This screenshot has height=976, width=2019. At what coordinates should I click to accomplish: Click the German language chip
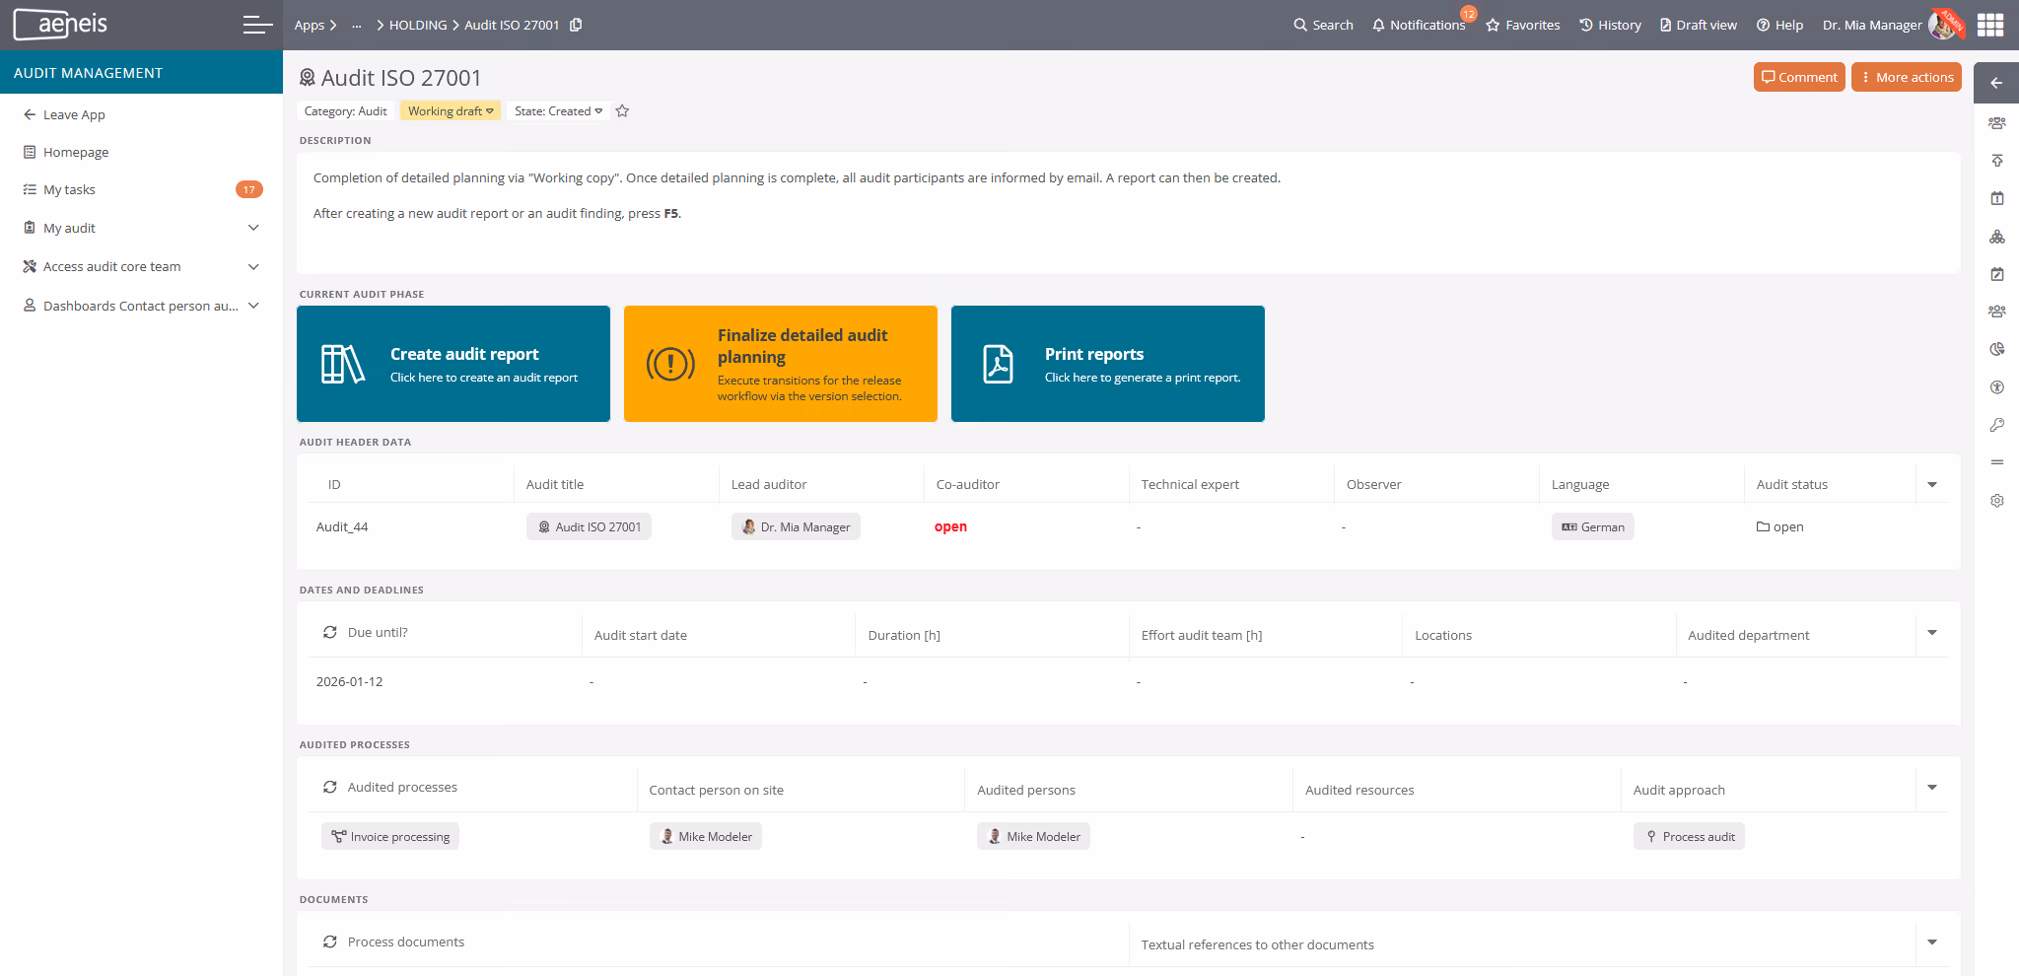(1592, 526)
